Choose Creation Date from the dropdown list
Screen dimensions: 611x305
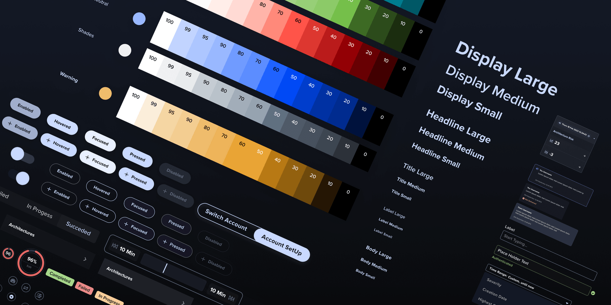pyautogui.click(x=495, y=294)
